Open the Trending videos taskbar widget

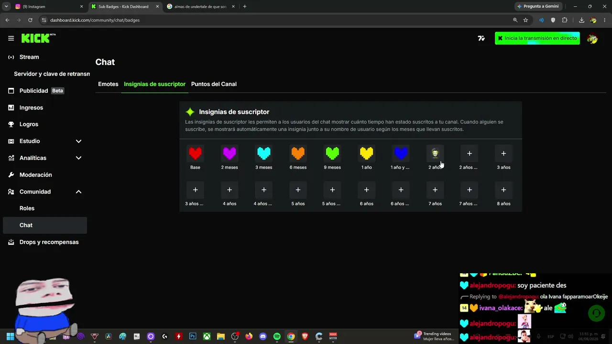point(434,336)
